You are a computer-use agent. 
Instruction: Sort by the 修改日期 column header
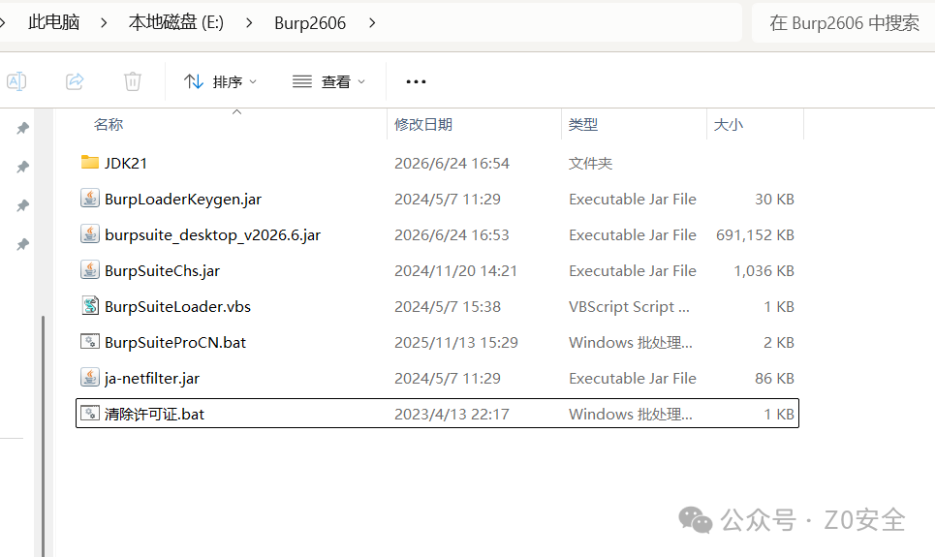423,125
